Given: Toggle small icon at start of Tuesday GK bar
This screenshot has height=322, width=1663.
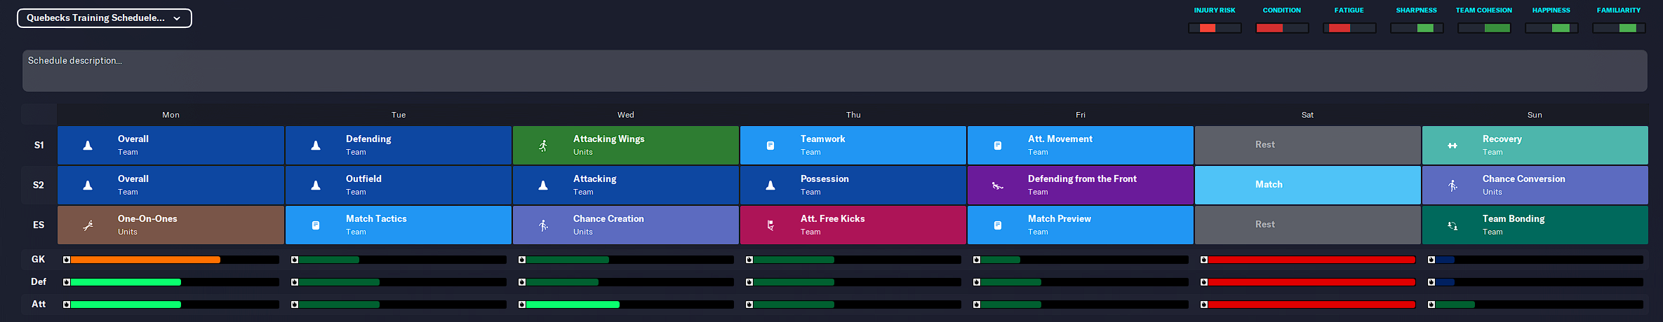Looking at the screenshot, I should coord(295,260).
